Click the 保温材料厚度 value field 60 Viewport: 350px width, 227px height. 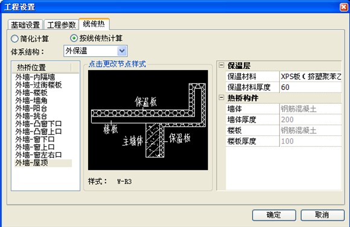[x=311, y=88]
